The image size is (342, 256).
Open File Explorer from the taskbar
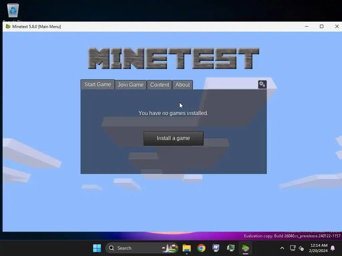(187, 248)
